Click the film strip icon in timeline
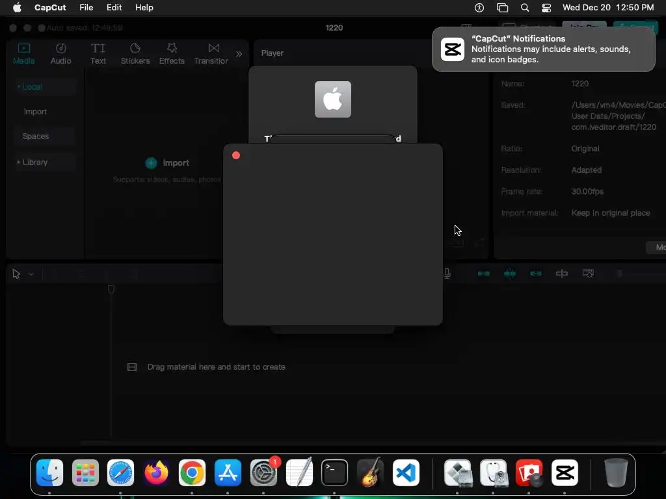The image size is (666, 499). pyautogui.click(x=132, y=367)
